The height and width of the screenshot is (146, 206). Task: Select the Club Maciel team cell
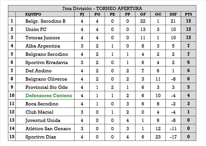point(39,112)
